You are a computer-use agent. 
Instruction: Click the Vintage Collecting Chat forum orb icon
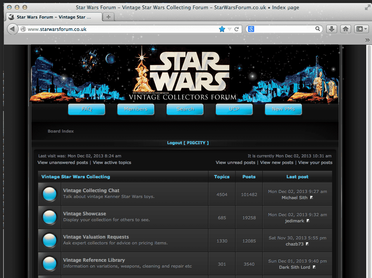click(x=50, y=194)
